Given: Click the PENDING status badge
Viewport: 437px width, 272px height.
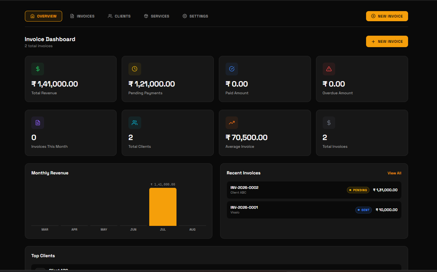Looking at the screenshot, I should pos(358,190).
